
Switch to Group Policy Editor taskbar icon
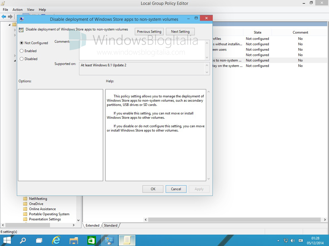(109, 240)
